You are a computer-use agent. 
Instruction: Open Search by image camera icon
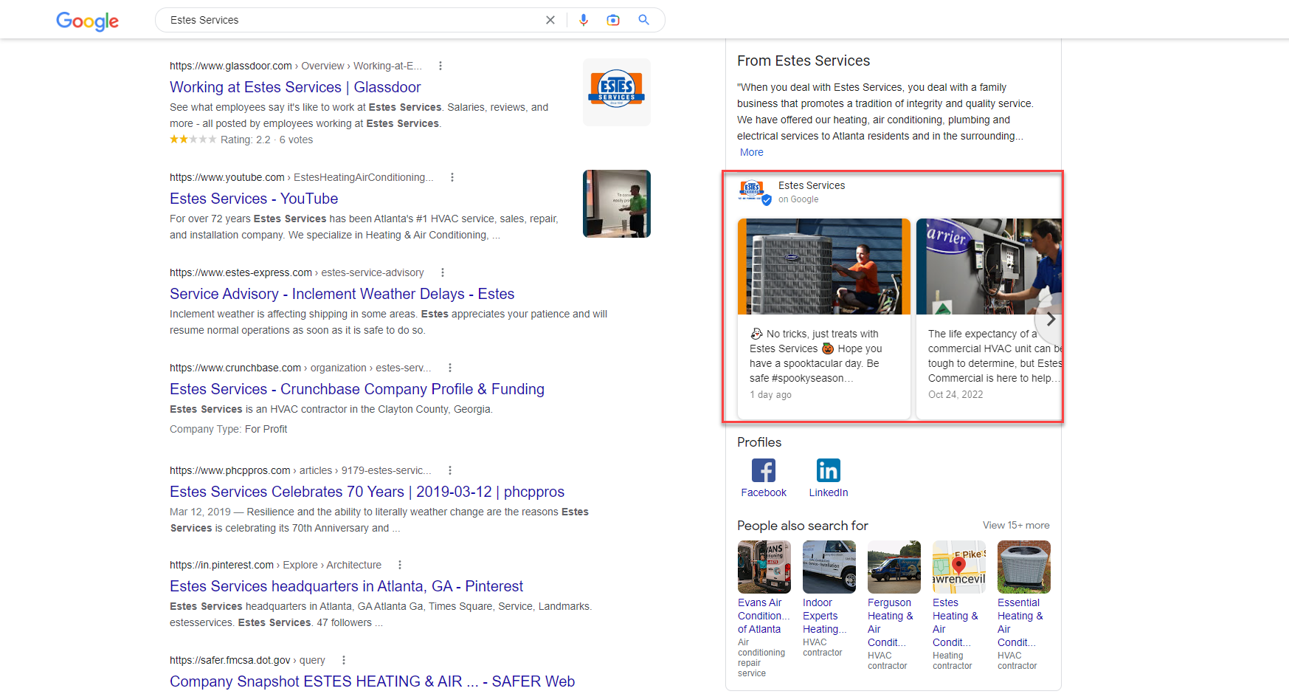(613, 20)
